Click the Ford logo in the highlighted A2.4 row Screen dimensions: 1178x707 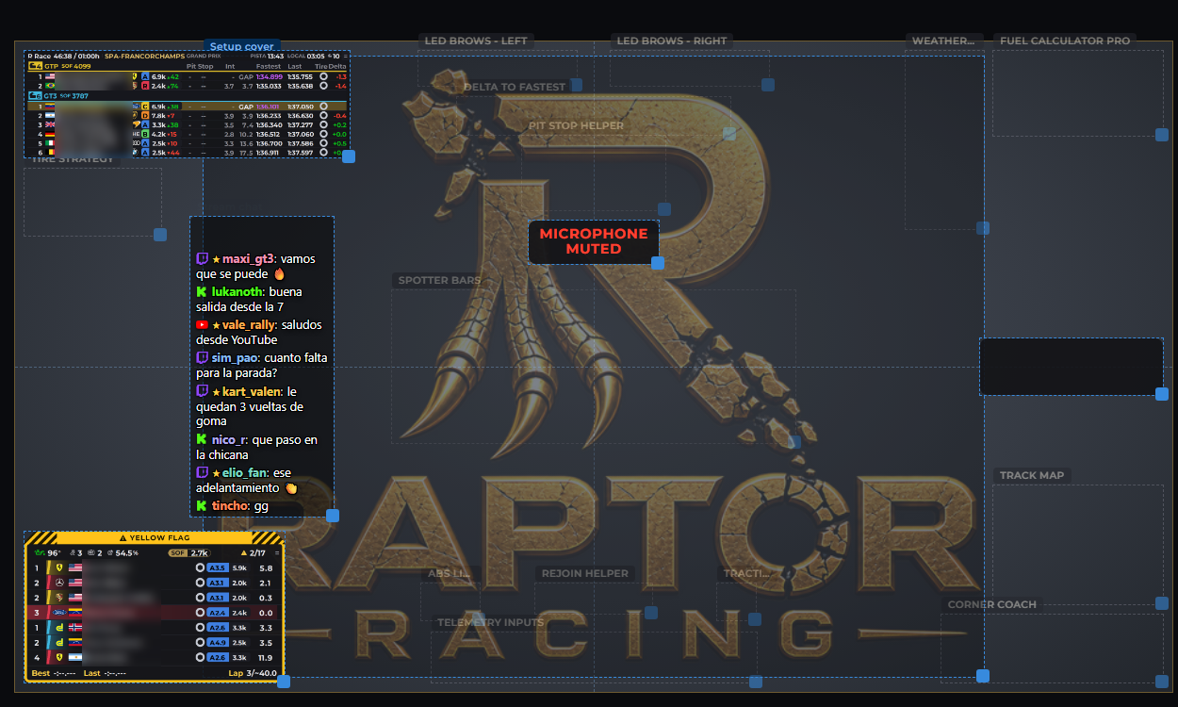pos(59,612)
